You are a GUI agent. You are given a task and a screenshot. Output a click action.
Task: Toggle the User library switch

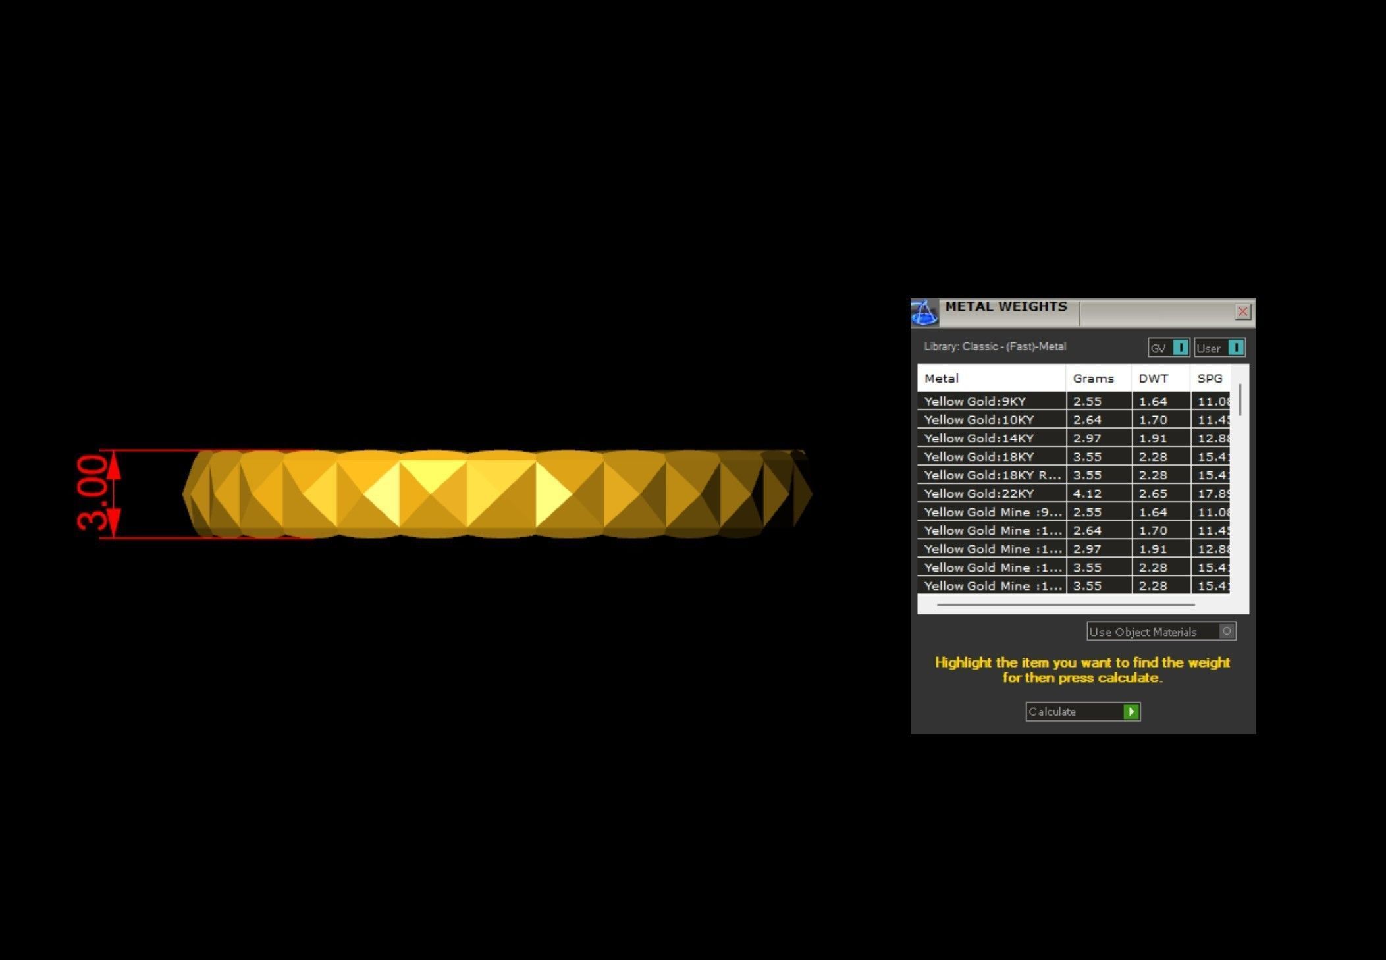pos(1235,348)
